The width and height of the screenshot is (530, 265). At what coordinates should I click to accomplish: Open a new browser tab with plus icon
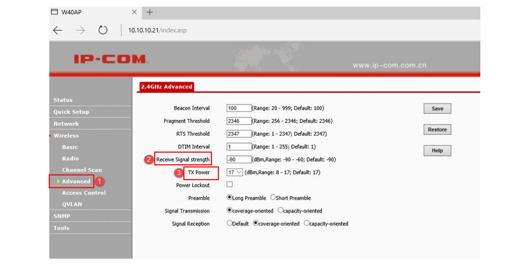(x=150, y=12)
